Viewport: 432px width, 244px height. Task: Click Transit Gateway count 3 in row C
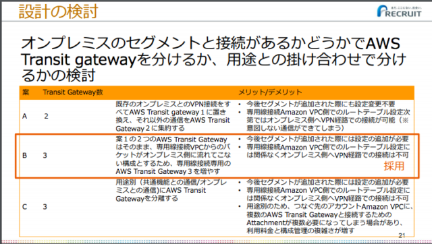click(45, 206)
